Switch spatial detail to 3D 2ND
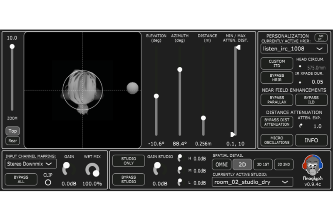Viewport: 333px width, 221px height. pos(283,164)
